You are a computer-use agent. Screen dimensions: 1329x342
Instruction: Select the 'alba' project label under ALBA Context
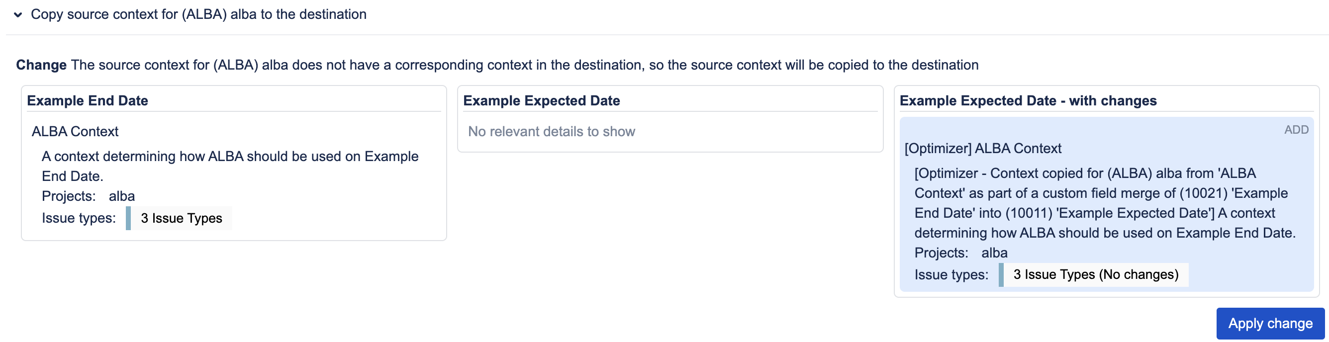(122, 195)
